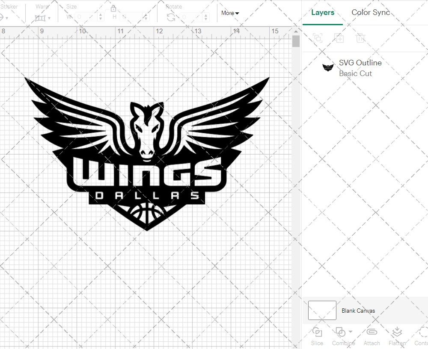Open the More options dropdown
428x349 pixels.
click(x=230, y=13)
